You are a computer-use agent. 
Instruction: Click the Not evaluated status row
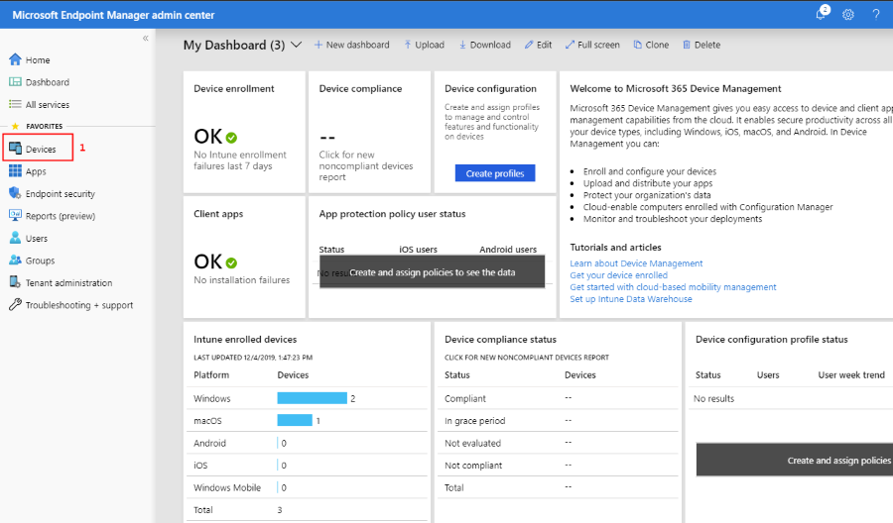click(x=558, y=443)
